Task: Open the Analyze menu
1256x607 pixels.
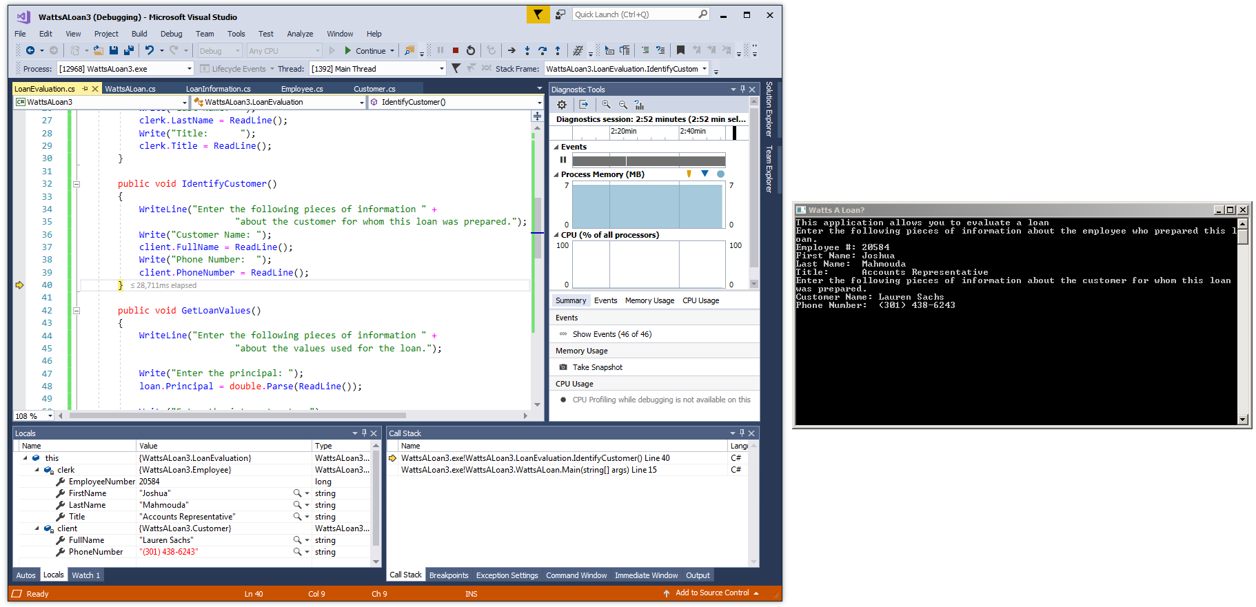Action: pos(300,34)
